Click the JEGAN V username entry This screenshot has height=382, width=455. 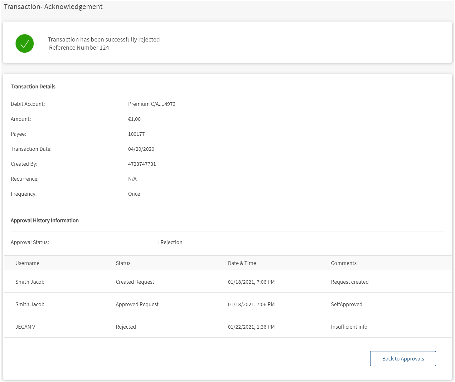[x=25, y=327]
